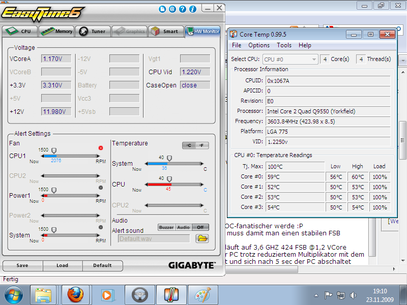The width and height of the screenshot is (407, 305).
Task: Click the Frequency value '3603.84MHz (423.98 x 8.5)'
Action: tap(328, 121)
